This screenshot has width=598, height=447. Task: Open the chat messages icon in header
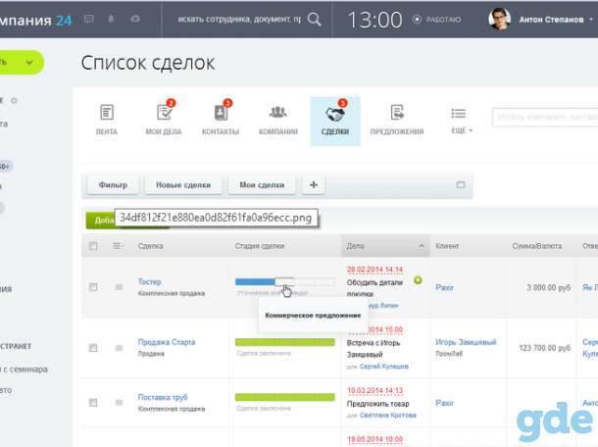(x=88, y=19)
